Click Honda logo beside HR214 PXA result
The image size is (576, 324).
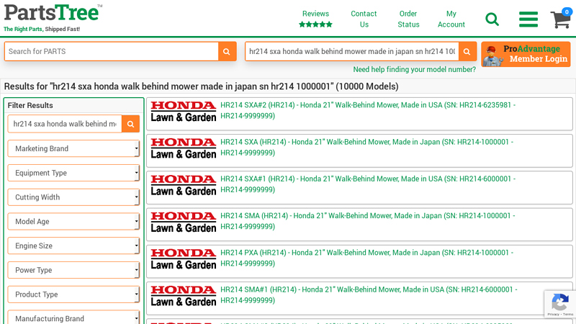point(184,259)
